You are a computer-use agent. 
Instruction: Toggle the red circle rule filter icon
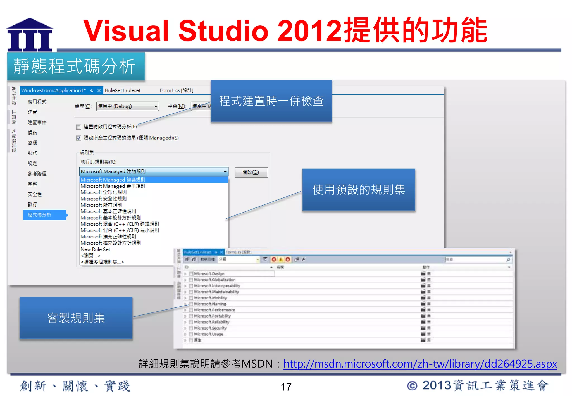[288, 259]
